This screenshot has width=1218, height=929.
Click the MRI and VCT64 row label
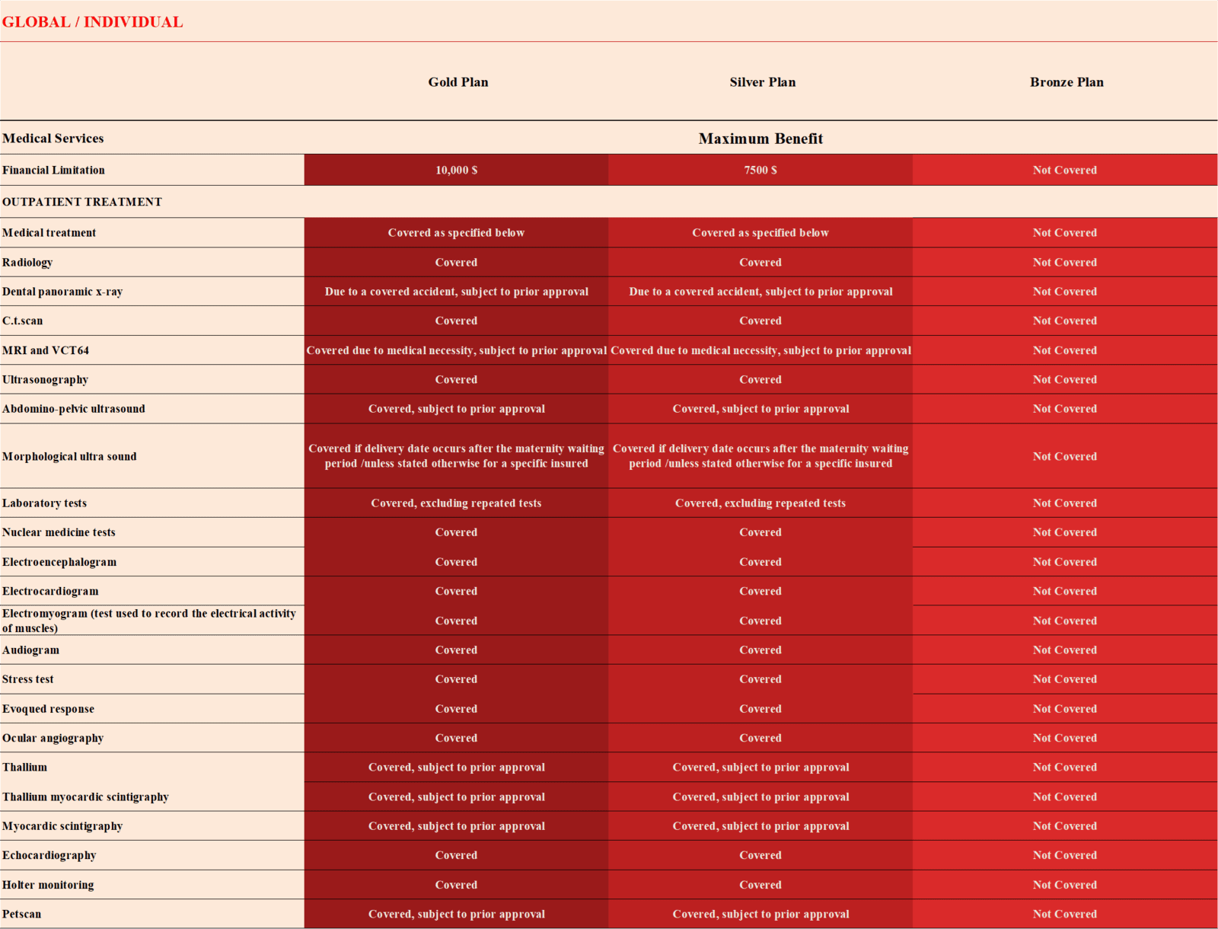coord(46,350)
